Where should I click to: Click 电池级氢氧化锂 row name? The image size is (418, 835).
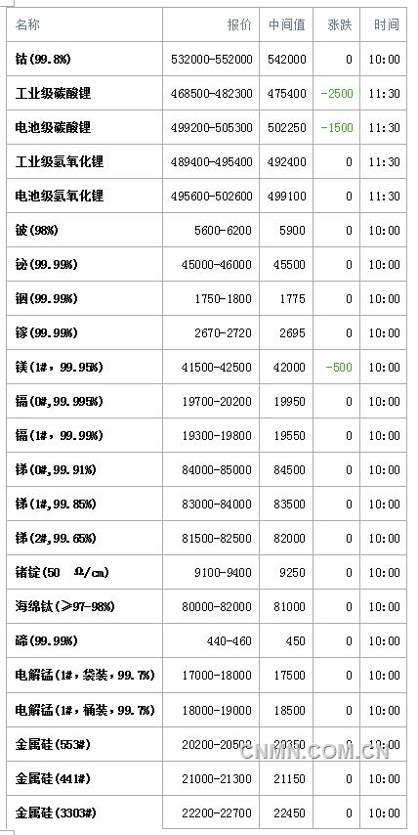pyautogui.click(x=60, y=196)
